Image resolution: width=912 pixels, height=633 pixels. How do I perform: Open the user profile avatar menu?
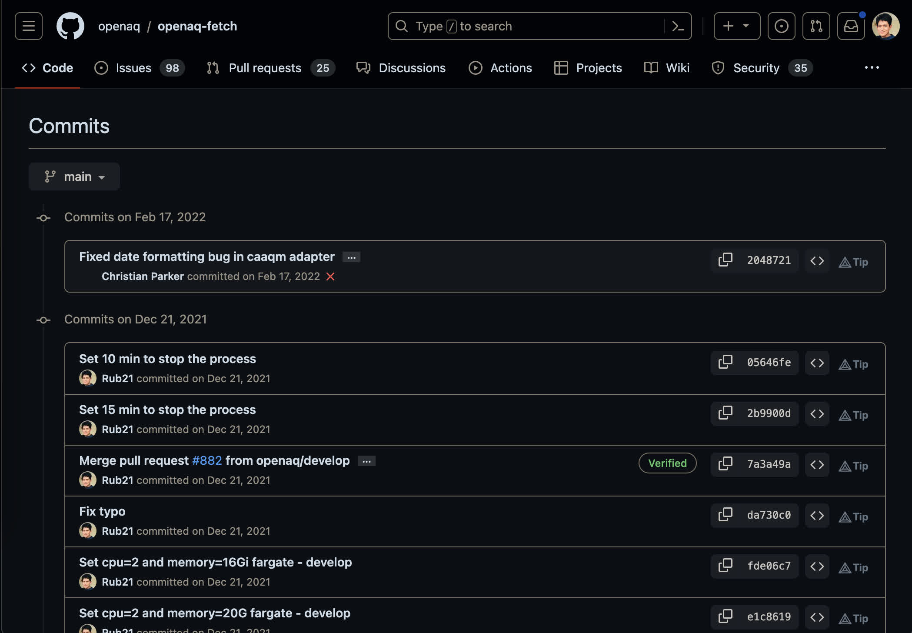click(x=885, y=26)
